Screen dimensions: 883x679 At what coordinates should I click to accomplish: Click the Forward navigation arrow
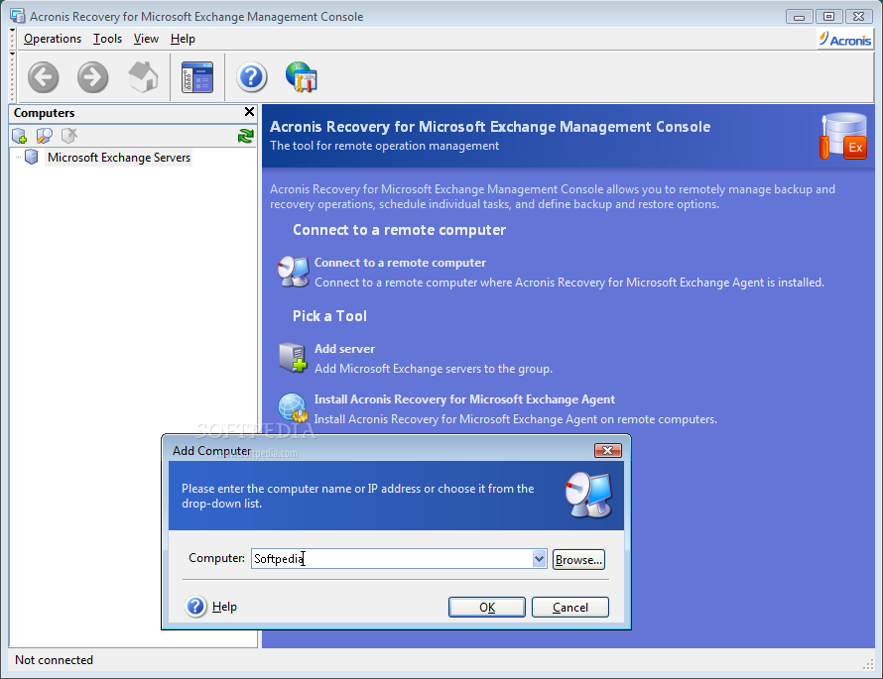click(93, 77)
